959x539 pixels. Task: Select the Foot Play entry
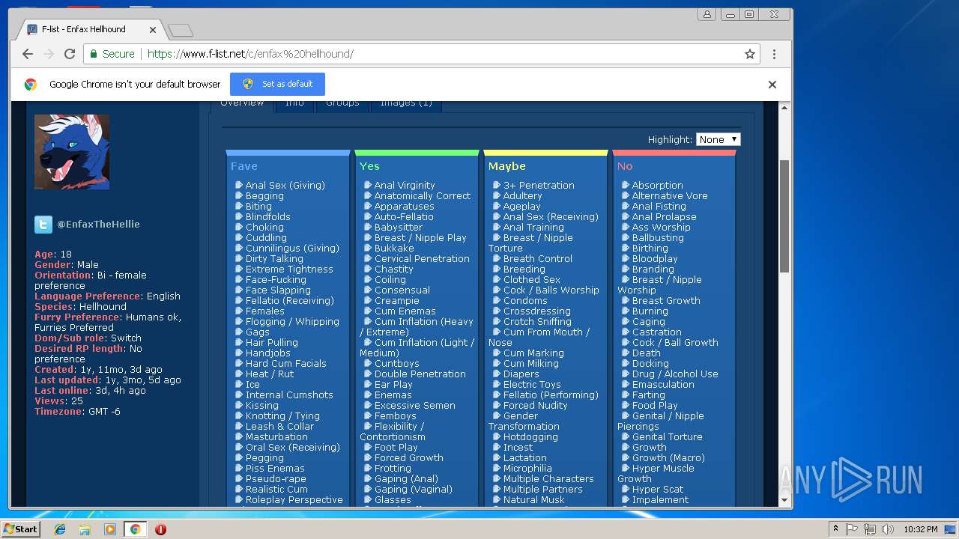[396, 447]
